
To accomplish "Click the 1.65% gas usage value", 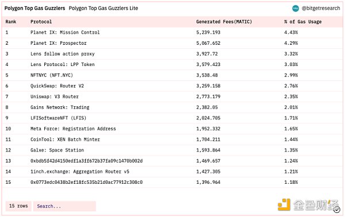I will (291, 129).
